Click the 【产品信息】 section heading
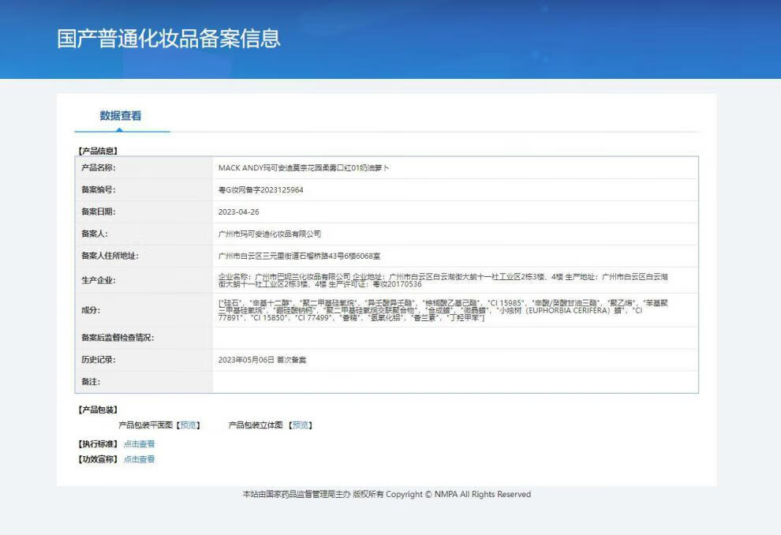This screenshot has width=781, height=535. coord(98,151)
